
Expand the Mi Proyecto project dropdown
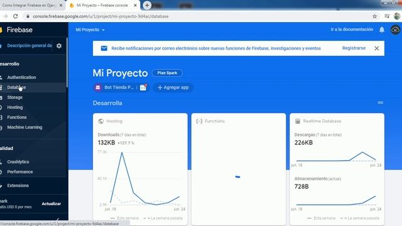(x=90, y=30)
